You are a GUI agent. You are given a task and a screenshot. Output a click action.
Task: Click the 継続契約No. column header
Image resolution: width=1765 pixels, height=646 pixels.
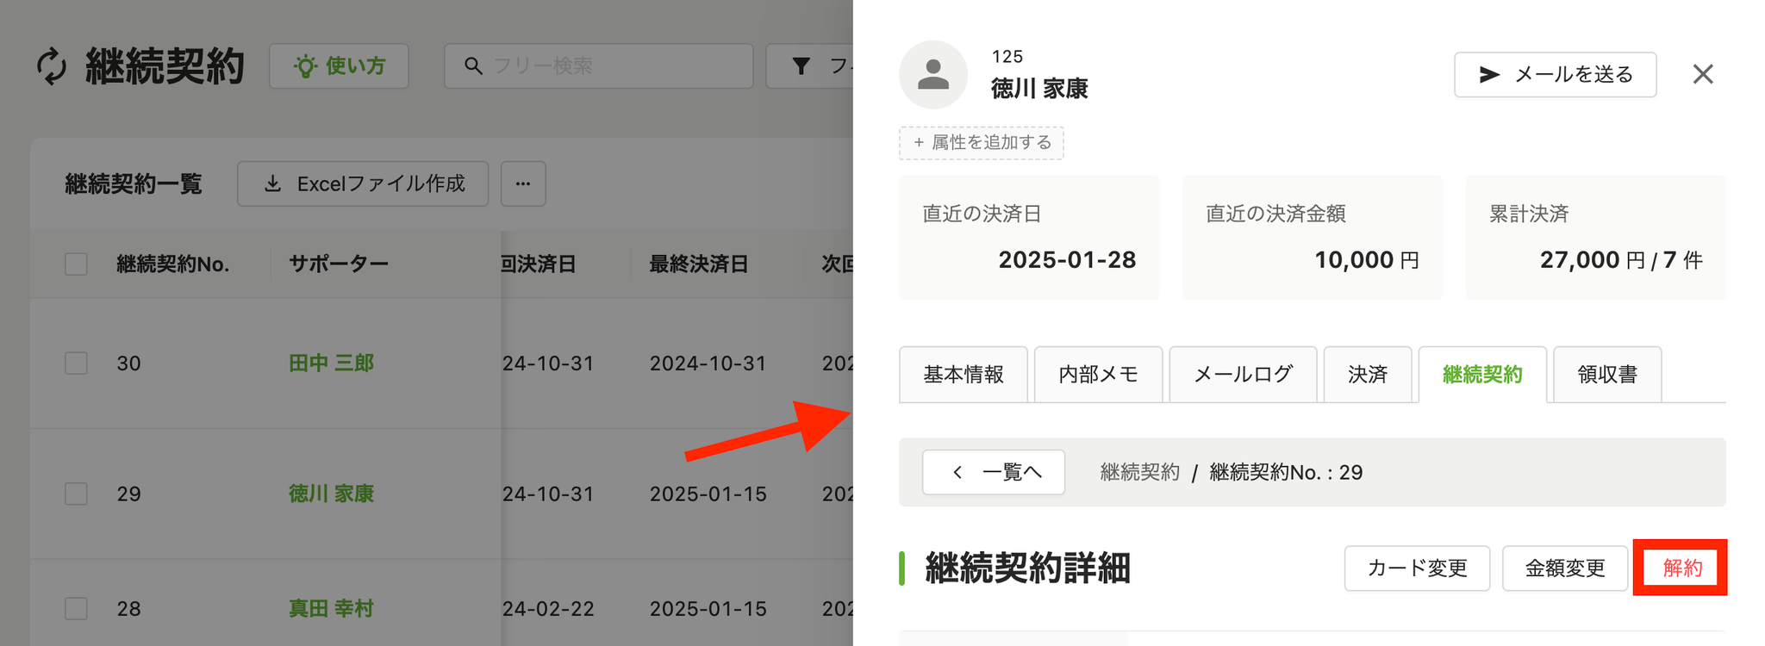[173, 264]
